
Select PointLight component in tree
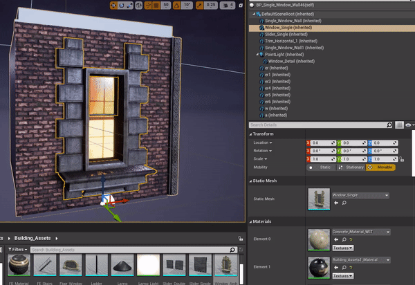pos(284,55)
